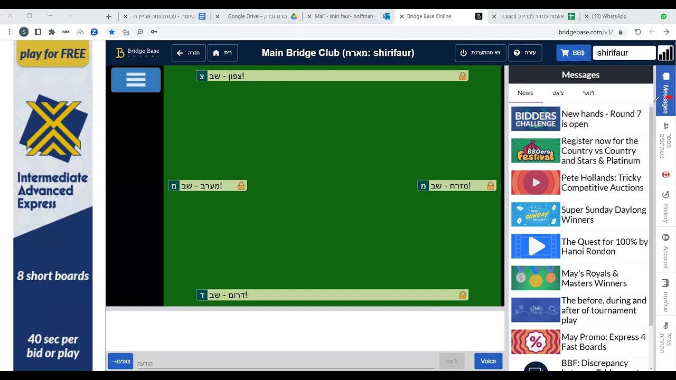Click the bridgebase.com address bar
This screenshot has height=380, width=676.
pyautogui.click(x=586, y=32)
